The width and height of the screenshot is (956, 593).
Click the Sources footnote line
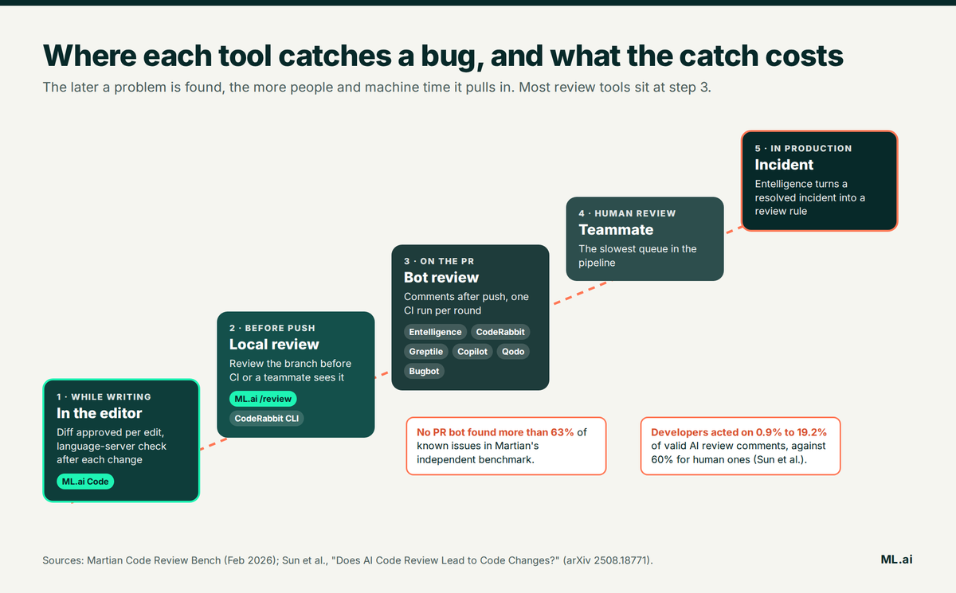[x=347, y=561]
